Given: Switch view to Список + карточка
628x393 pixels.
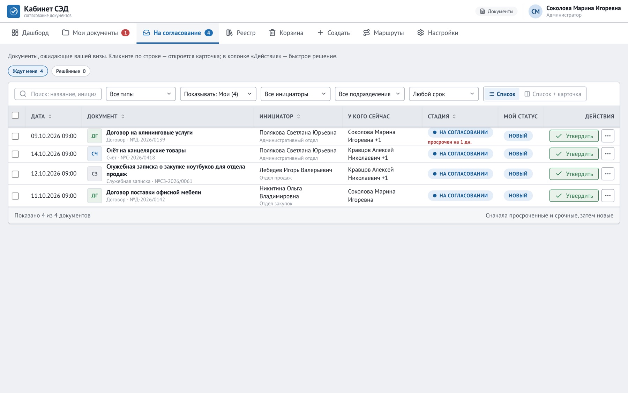Looking at the screenshot, I should (x=553, y=94).
